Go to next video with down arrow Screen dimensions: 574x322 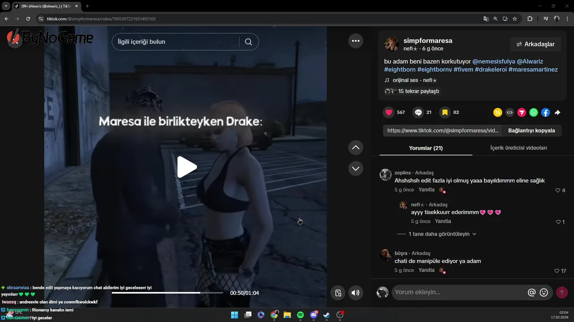(x=356, y=169)
